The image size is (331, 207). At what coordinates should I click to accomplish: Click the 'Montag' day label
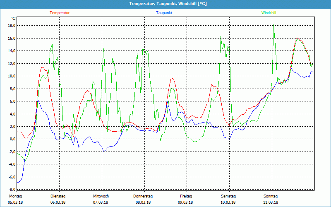[15, 196]
